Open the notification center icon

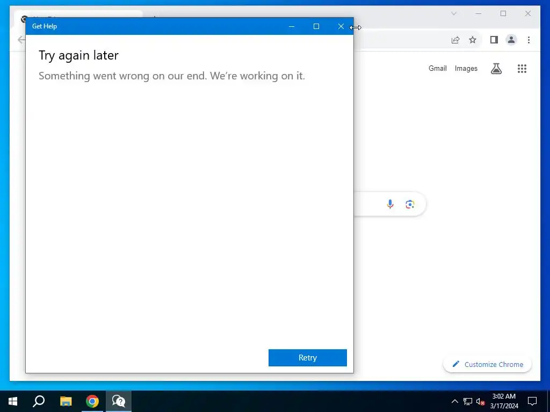(532, 401)
